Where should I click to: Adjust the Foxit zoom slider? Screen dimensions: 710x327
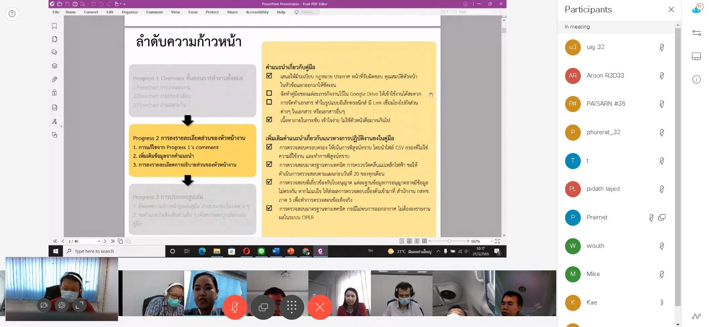[449, 241]
